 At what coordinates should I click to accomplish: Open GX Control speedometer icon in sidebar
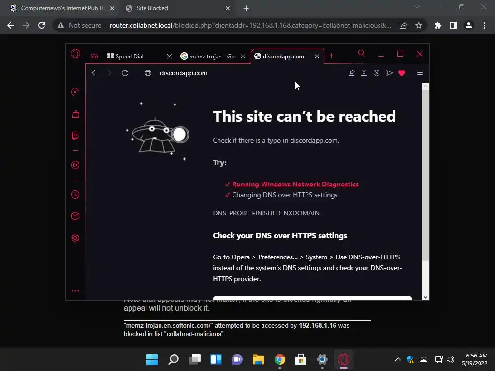[75, 92]
